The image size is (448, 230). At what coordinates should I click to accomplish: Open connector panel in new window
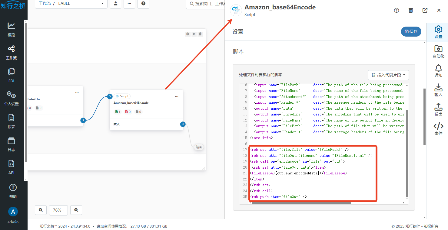425,10
